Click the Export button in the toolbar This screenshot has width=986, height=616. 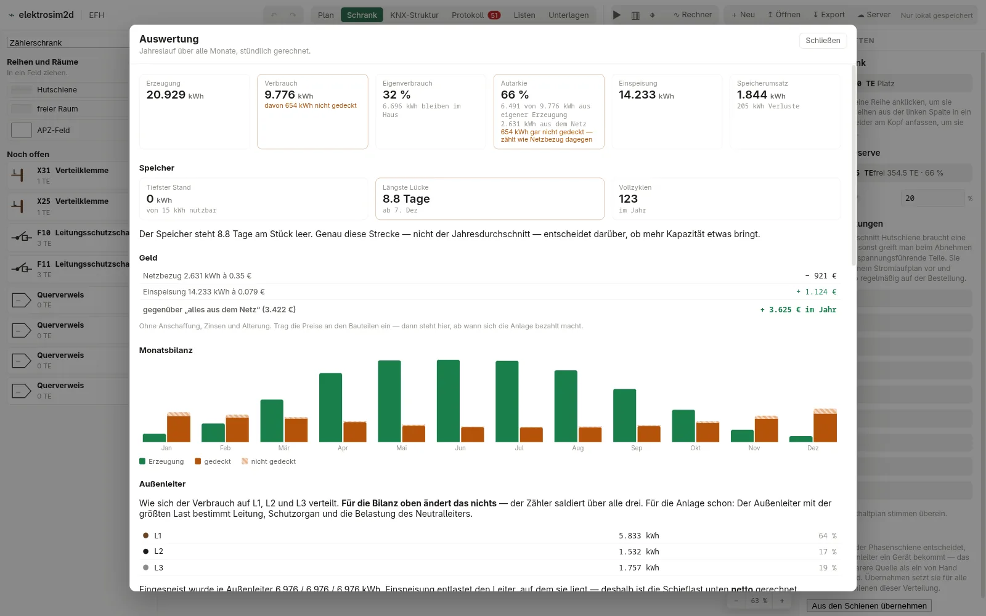click(x=829, y=15)
